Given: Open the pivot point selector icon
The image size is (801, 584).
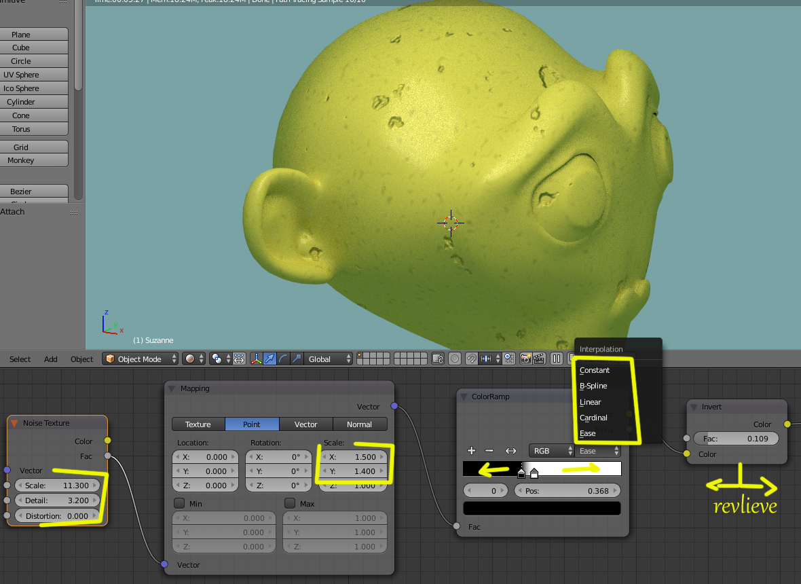Looking at the screenshot, I should tap(220, 359).
